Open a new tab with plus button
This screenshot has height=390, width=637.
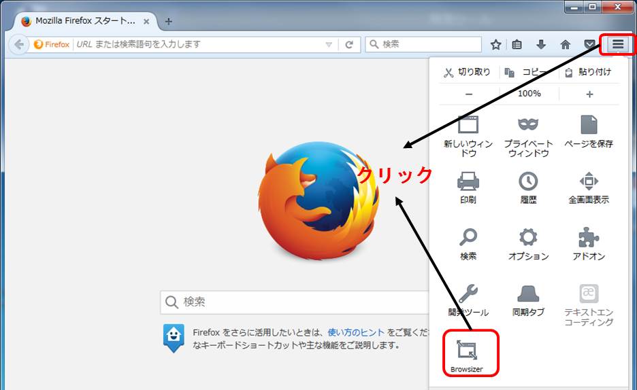[169, 22]
